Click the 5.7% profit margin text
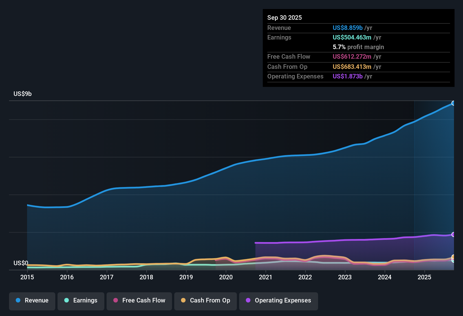Screen dimensions: 463x316 tap(358, 47)
